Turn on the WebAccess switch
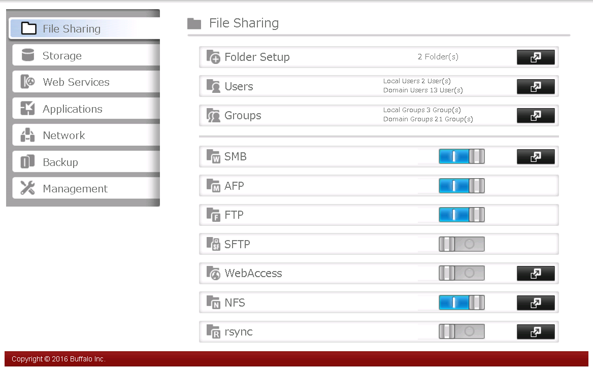 click(x=462, y=274)
